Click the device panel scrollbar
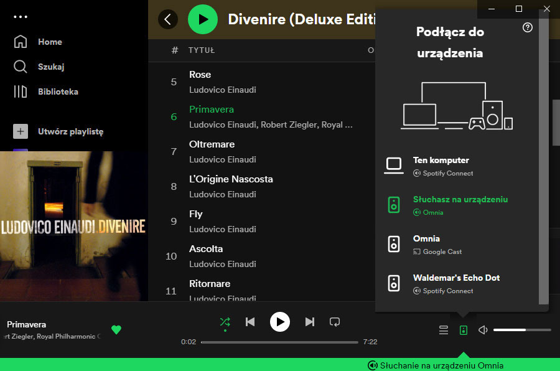 click(x=544, y=157)
